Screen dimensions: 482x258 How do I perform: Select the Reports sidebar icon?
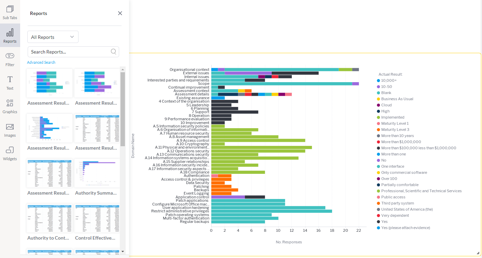(10, 35)
